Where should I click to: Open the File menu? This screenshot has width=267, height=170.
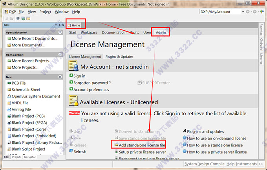(x=21, y=12)
